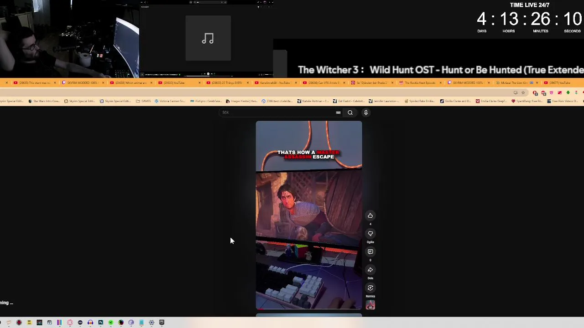584x328 pixels.
Task: Click the green download arrow extension
Action: coord(568,93)
